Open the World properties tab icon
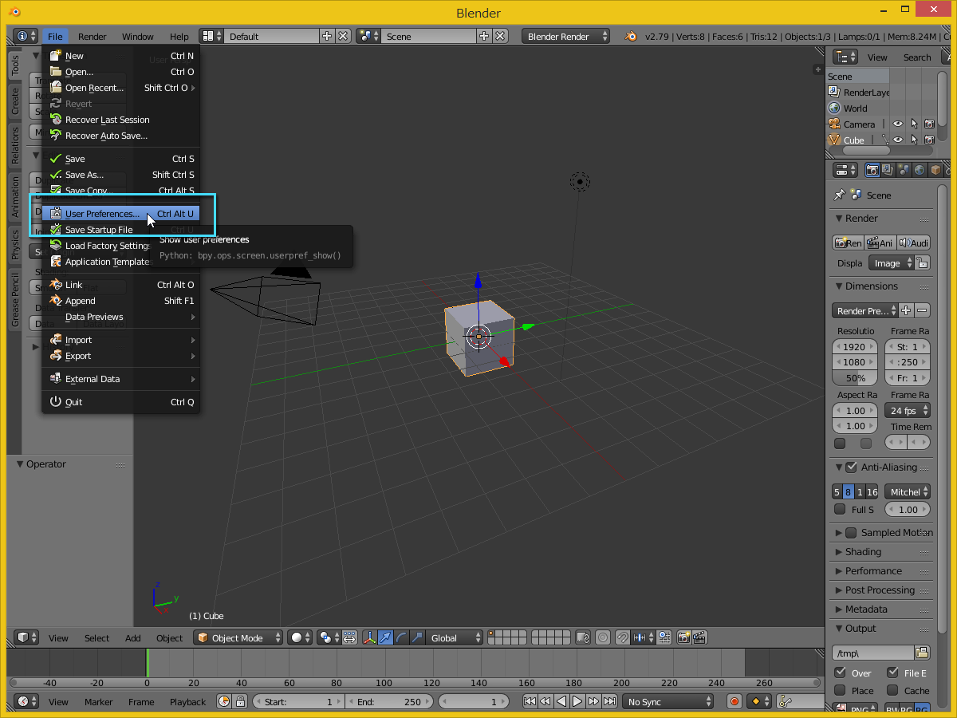The width and height of the screenshot is (957, 718). 919,170
